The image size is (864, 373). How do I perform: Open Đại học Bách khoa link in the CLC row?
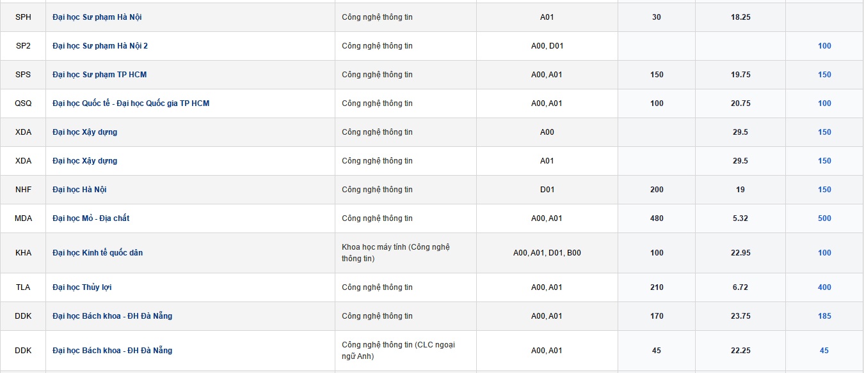(112, 351)
